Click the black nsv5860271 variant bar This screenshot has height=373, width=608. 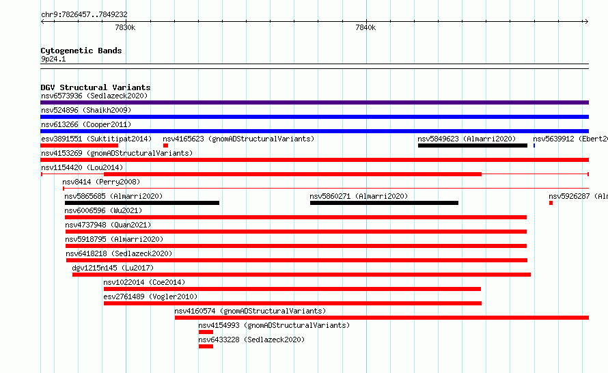click(x=384, y=203)
